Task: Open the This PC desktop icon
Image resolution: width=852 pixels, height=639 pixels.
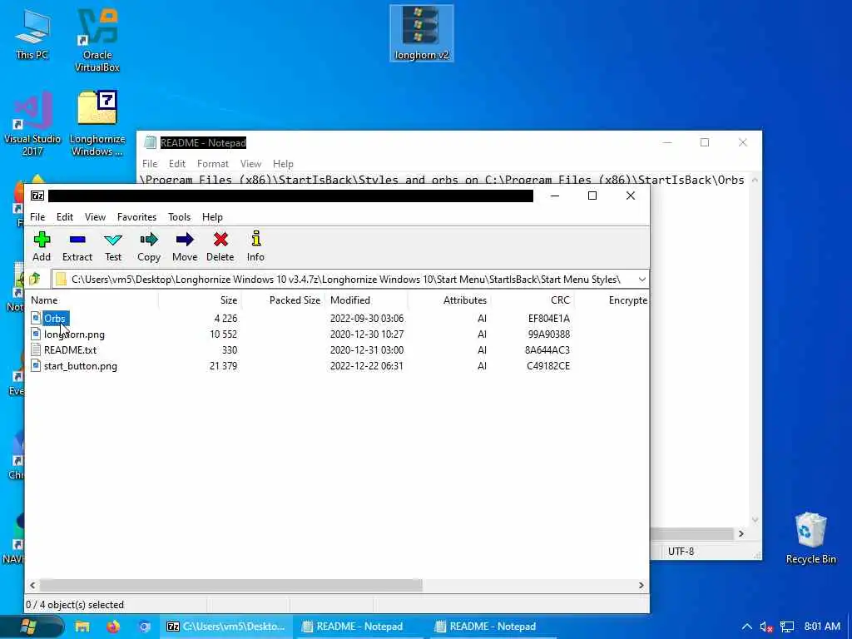Action: [x=32, y=33]
